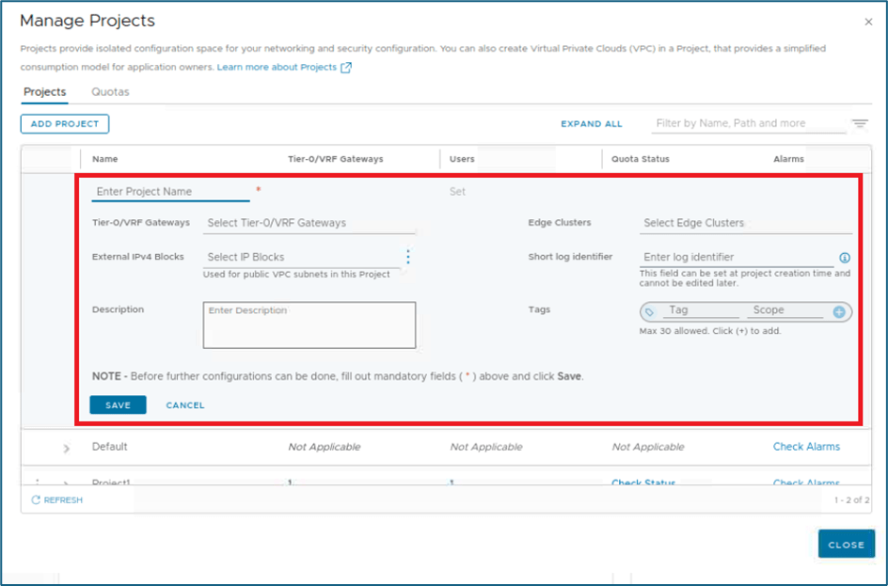Open the Select IP Blocks dropdown
Screen dimensions: 888x586
pos(301,258)
